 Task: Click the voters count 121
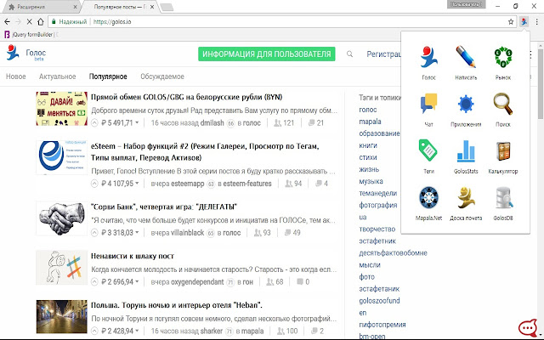click(284, 122)
